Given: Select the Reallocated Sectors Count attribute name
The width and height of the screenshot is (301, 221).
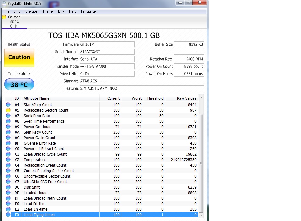Looking at the screenshot, I should 46,110.
